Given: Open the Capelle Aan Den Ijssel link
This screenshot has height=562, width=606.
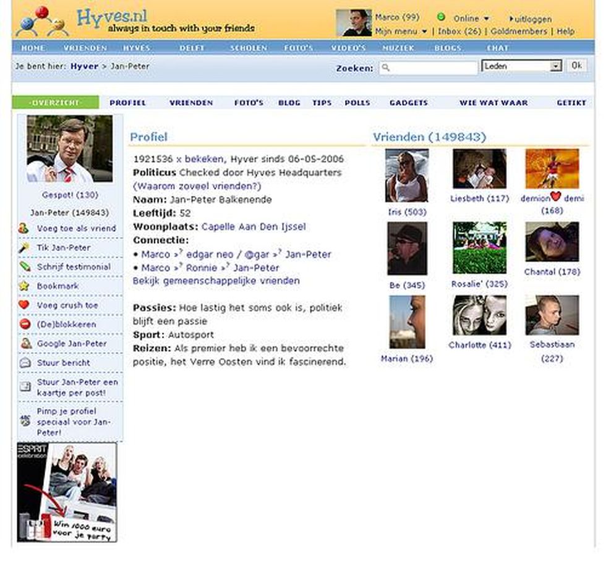Looking at the screenshot, I should [x=254, y=226].
